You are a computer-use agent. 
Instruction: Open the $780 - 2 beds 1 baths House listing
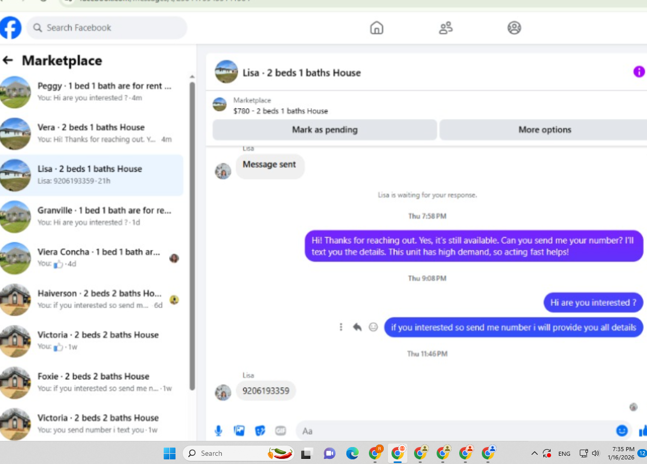coord(281,111)
